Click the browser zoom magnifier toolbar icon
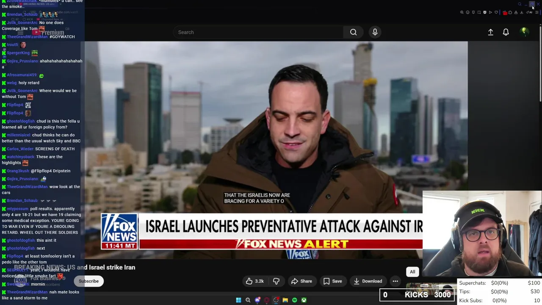This screenshot has width=542, height=305. pyautogui.click(x=462, y=12)
